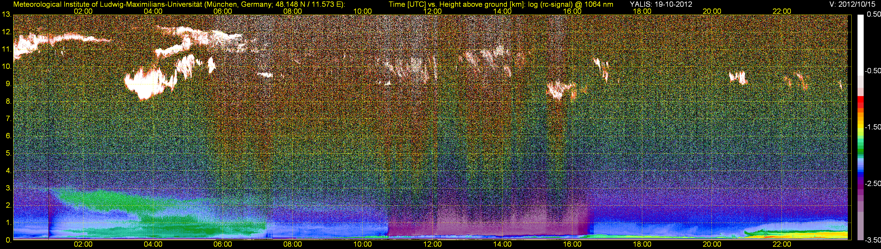
Task: Click the 11. km height axis label
Action: click(x=6, y=49)
